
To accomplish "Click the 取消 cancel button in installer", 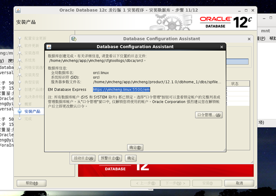I will (239, 183).
